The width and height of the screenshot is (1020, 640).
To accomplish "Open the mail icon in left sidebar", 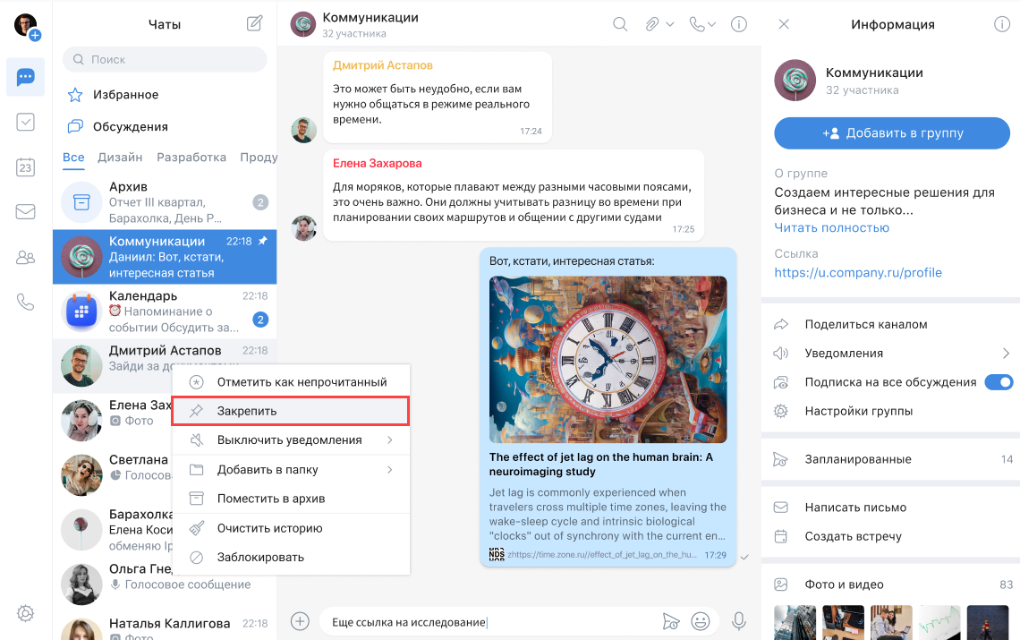I will (25, 212).
